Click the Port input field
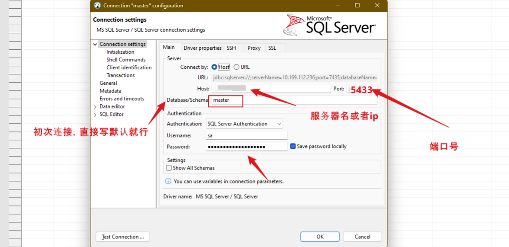The width and height of the screenshot is (509, 247). click(x=362, y=88)
